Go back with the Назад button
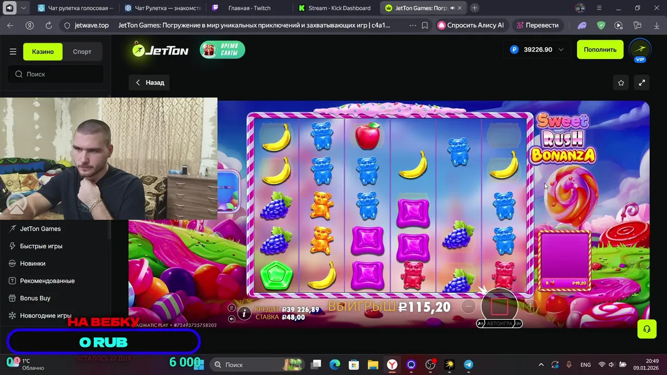The height and width of the screenshot is (375, 667). click(149, 82)
